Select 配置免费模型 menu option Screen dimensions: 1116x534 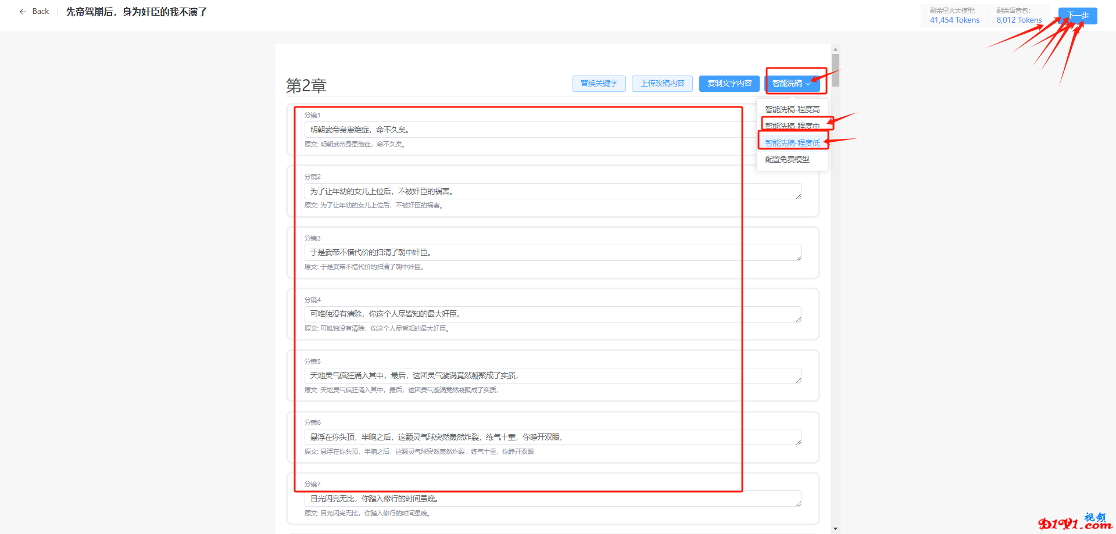pos(792,159)
